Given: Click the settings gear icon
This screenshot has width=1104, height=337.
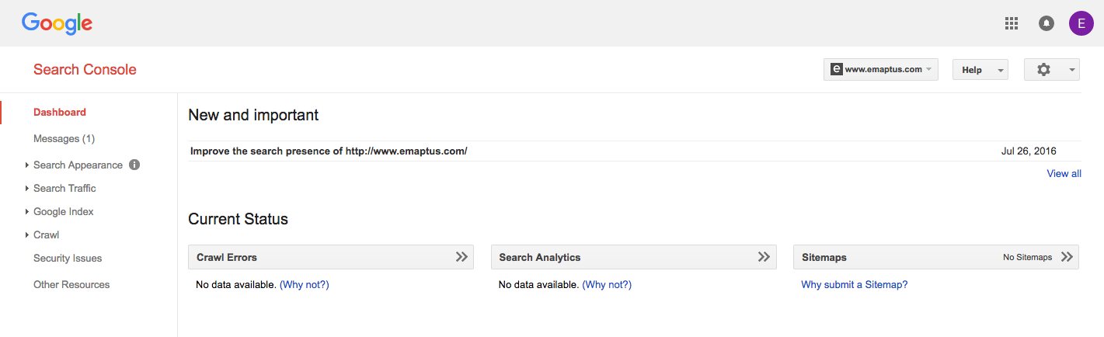Looking at the screenshot, I should coord(1043,70).
